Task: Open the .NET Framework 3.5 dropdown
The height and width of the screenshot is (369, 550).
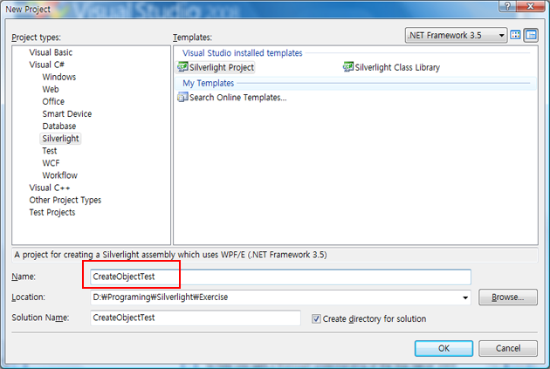Action: click(456, 35)
